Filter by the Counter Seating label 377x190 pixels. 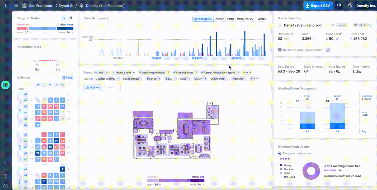tap(107, 79)
